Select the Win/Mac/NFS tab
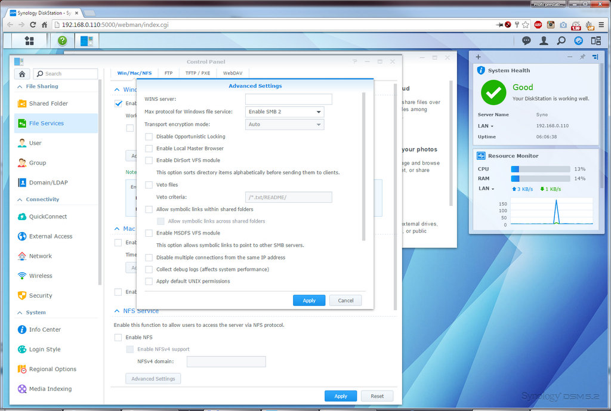Viewport: 611px width, 411px height. click(x=134, y=73)
